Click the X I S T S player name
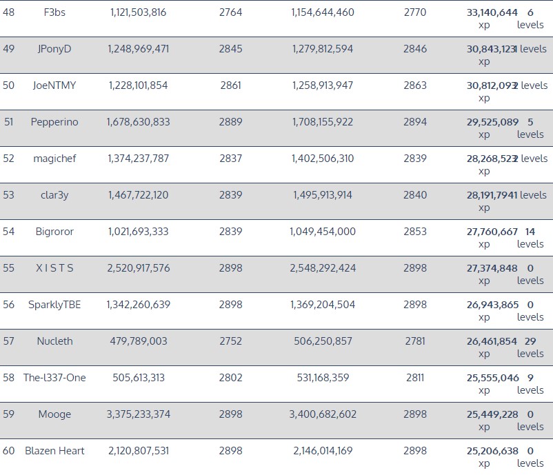Screen dimensions: 553x475 [54, 268]
